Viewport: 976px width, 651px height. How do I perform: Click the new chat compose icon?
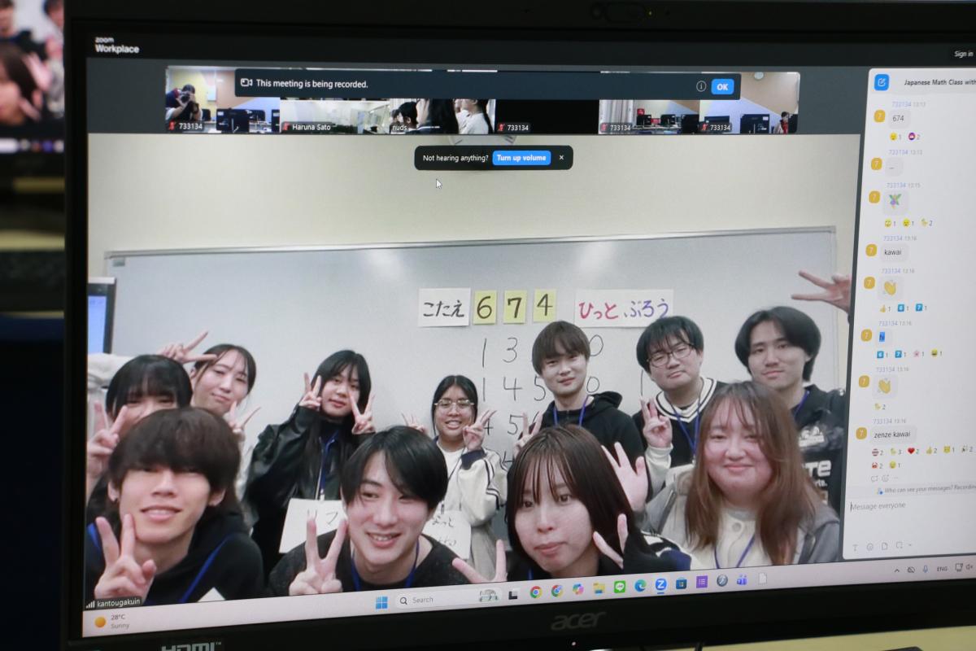882,83
